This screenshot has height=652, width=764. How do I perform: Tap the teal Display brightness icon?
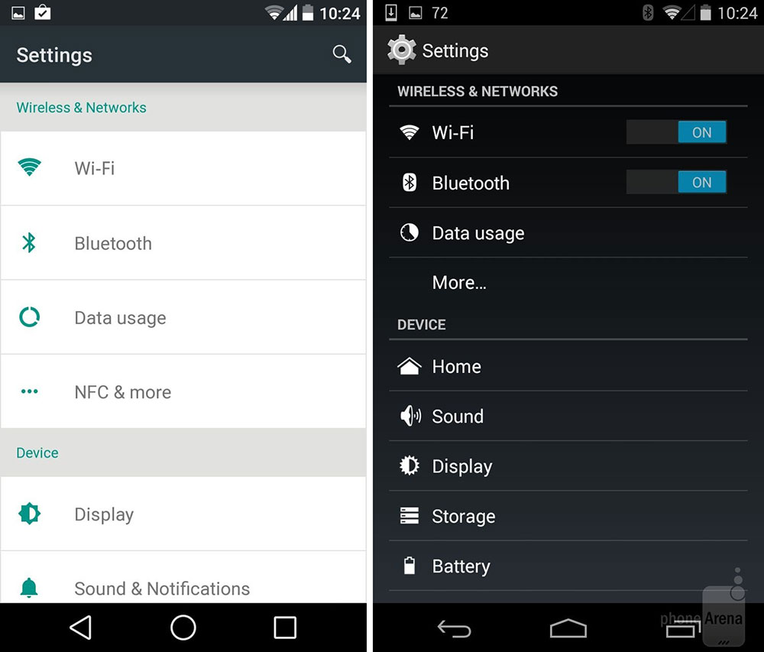click(29, 514)
